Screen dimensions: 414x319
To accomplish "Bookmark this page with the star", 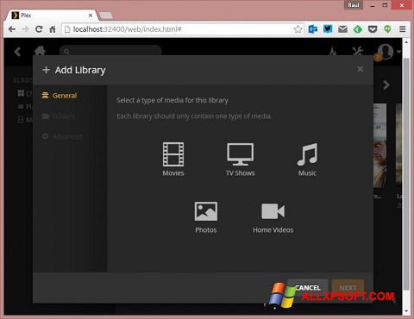I will pos(298,29).
